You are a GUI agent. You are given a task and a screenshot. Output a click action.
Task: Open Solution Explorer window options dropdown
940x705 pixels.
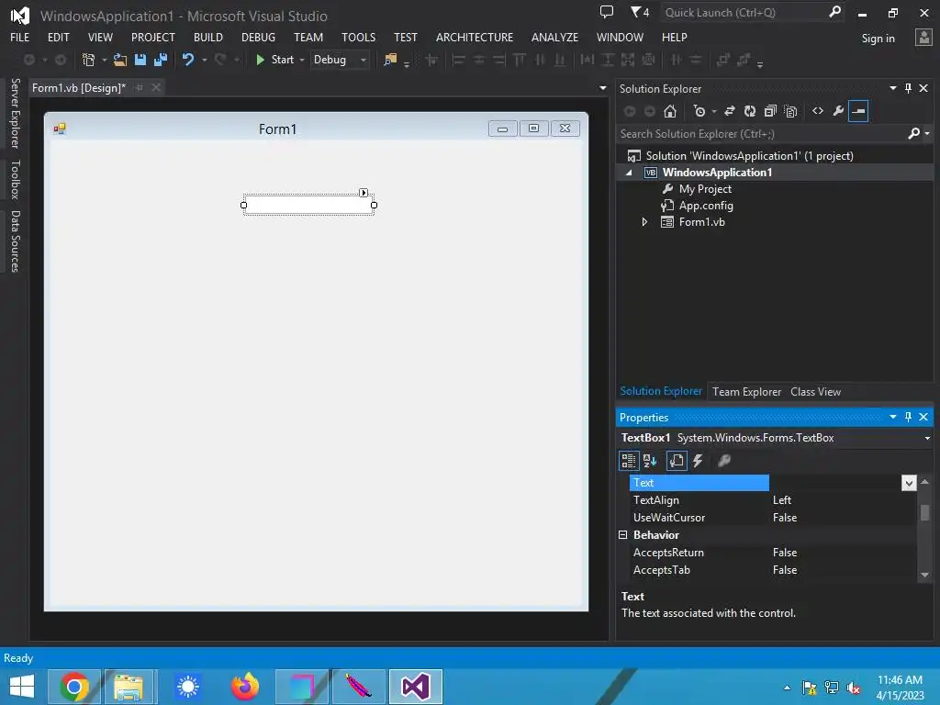[892, 88]
